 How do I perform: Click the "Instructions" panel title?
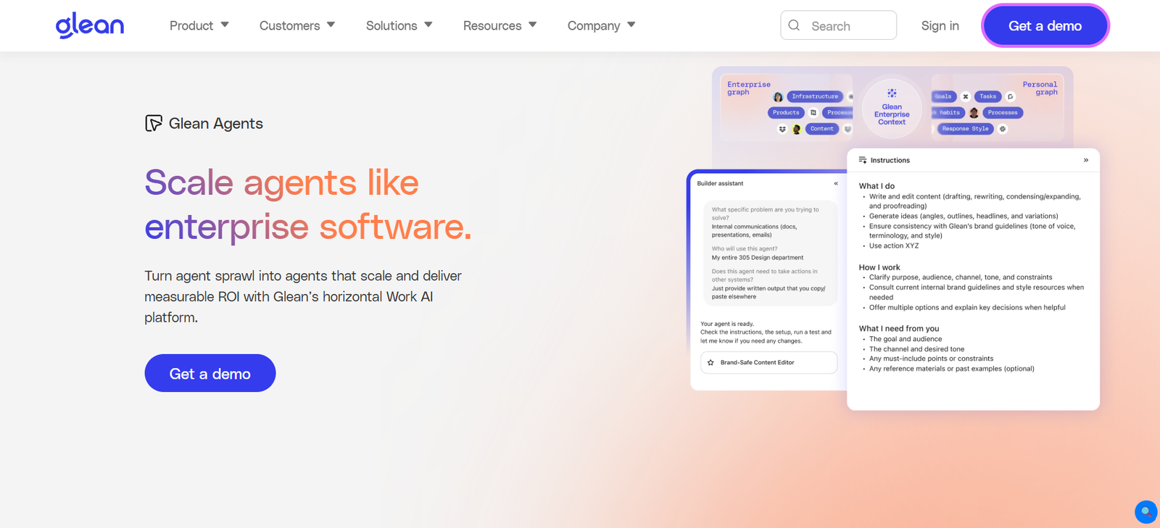click(x=890, y=160)
